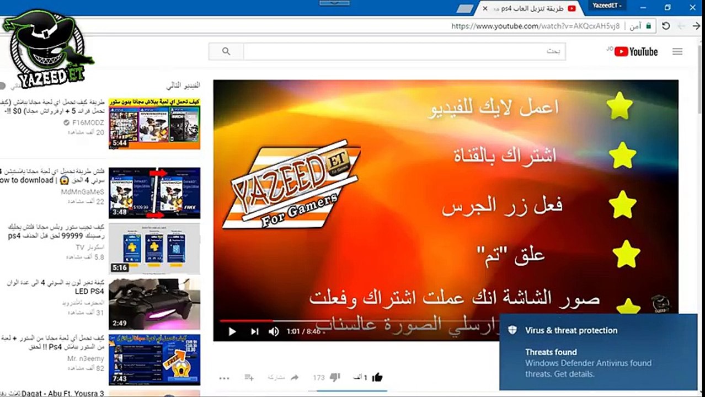Open the 'Dagat - Abu Ft. Yousra' title

[x=52, y=394]
